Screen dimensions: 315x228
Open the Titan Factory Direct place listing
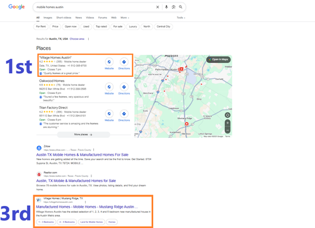tap(54, 108)
